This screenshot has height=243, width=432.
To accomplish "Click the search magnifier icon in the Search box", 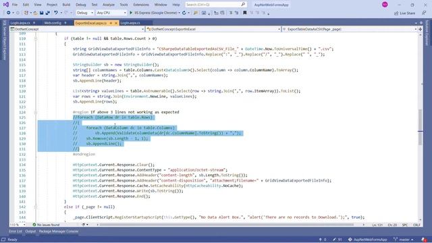I will [243, 5].
